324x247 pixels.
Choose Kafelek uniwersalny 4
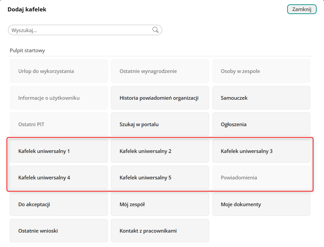pos(59,177)
